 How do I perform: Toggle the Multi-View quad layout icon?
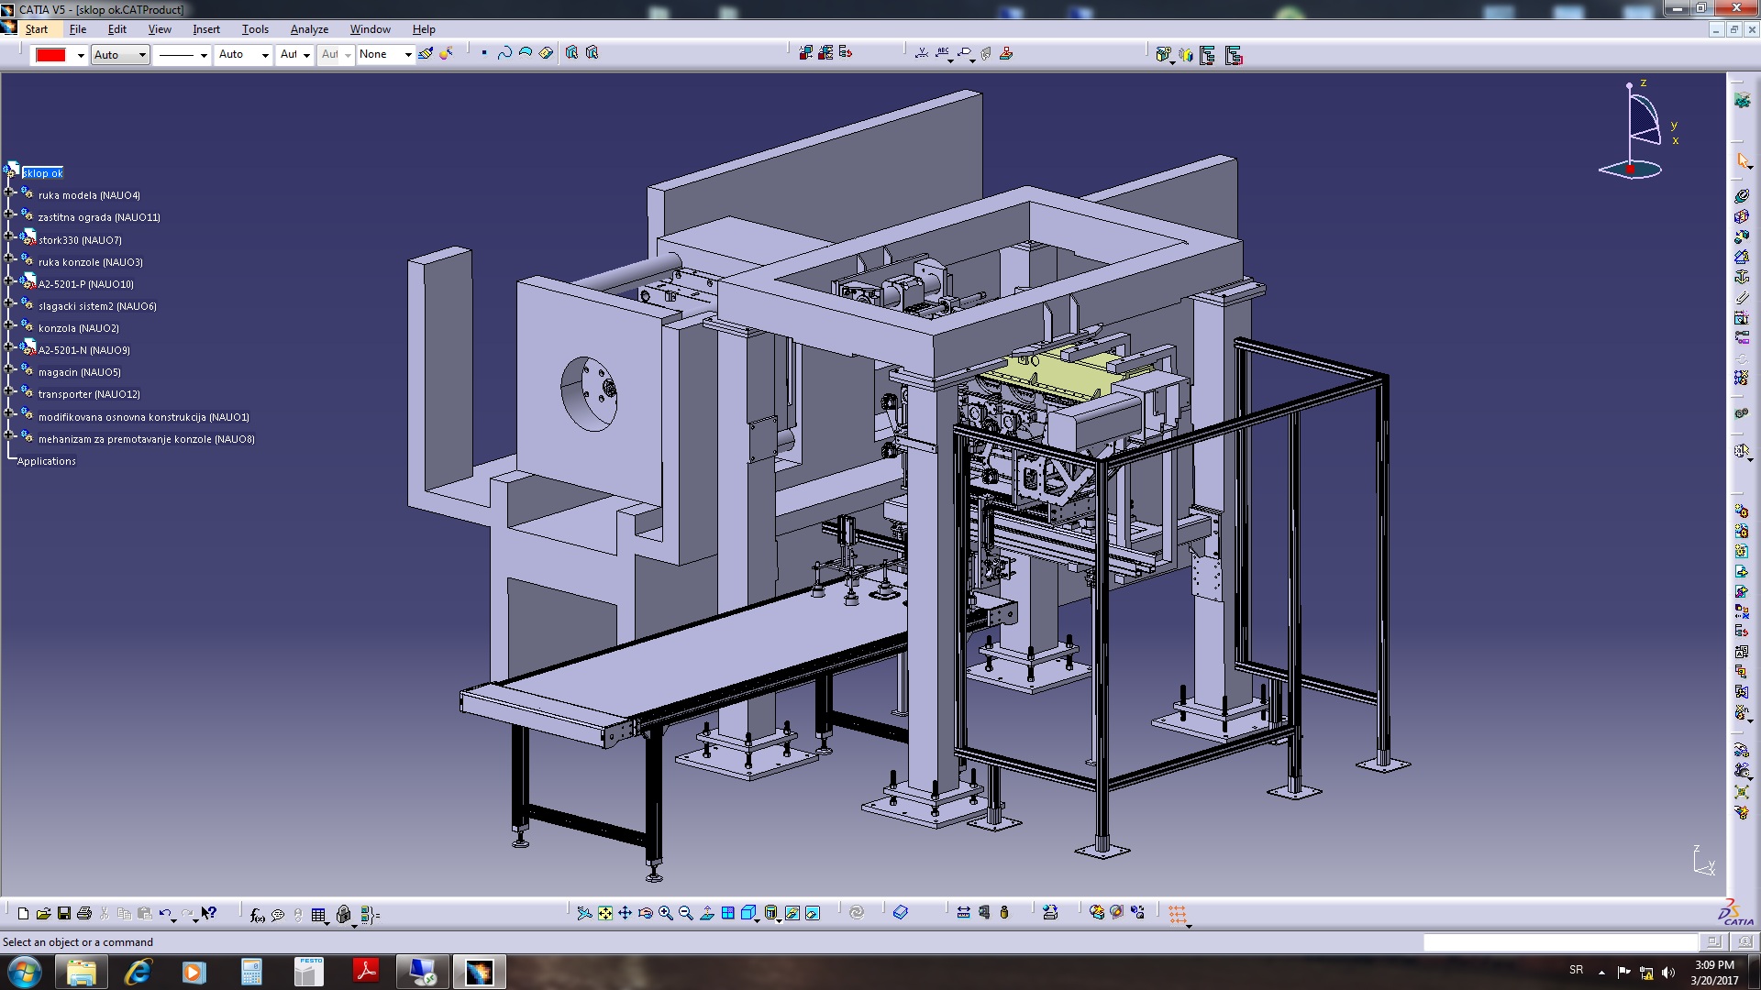click(728, 913)
